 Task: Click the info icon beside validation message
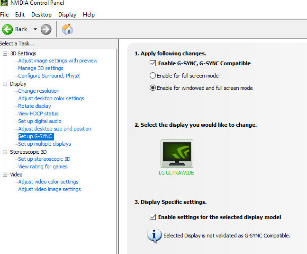click(154, 235)
